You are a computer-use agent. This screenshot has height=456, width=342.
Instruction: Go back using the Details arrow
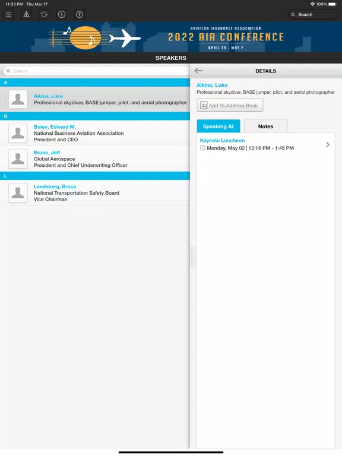(x=198, y=71)
